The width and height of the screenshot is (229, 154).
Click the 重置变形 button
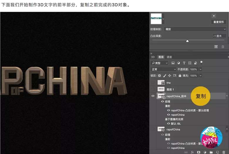tap(219, 22)
